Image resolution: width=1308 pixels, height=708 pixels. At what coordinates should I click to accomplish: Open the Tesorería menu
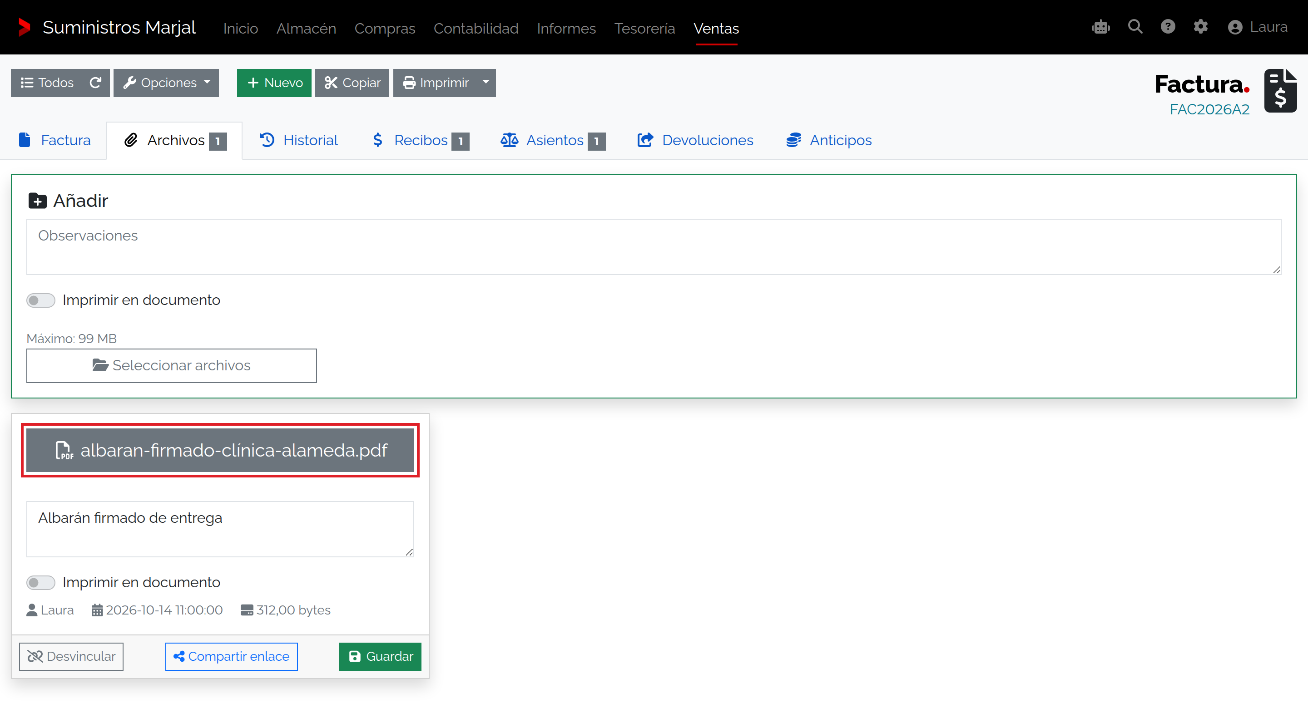pyautogui.click(x=644, y=28)
